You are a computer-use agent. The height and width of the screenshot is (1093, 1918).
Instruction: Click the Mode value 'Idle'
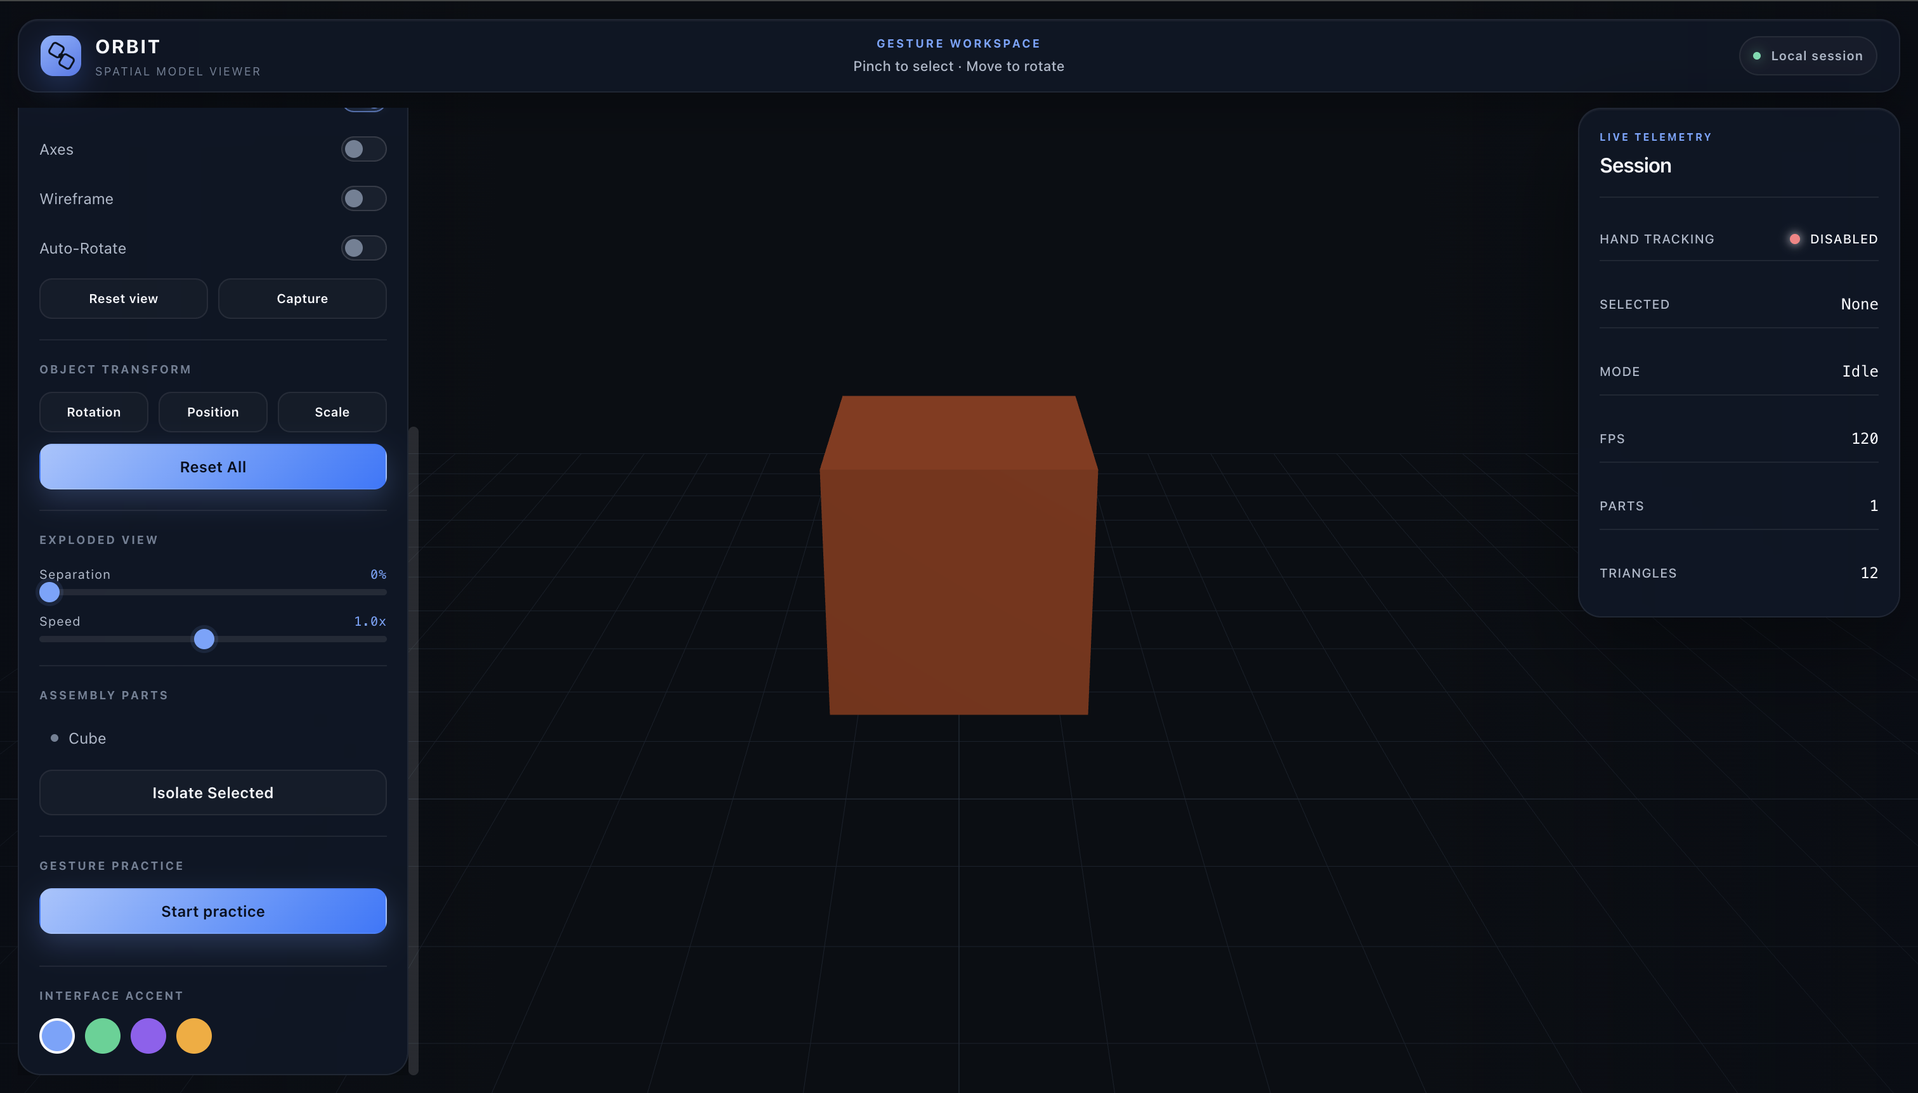click(1860, 372)
